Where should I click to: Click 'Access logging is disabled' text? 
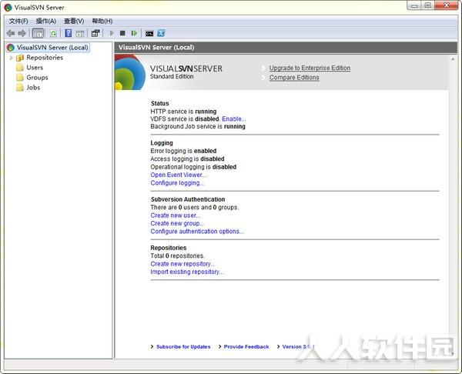pos(187,159)
